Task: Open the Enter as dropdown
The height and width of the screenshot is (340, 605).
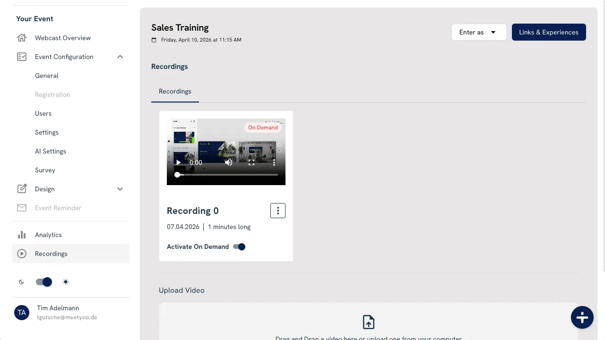Action: tap(479, 32)
